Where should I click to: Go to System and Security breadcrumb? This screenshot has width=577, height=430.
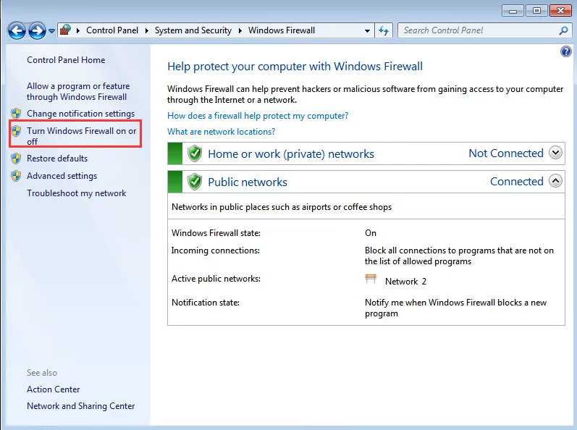click(193, 30)
